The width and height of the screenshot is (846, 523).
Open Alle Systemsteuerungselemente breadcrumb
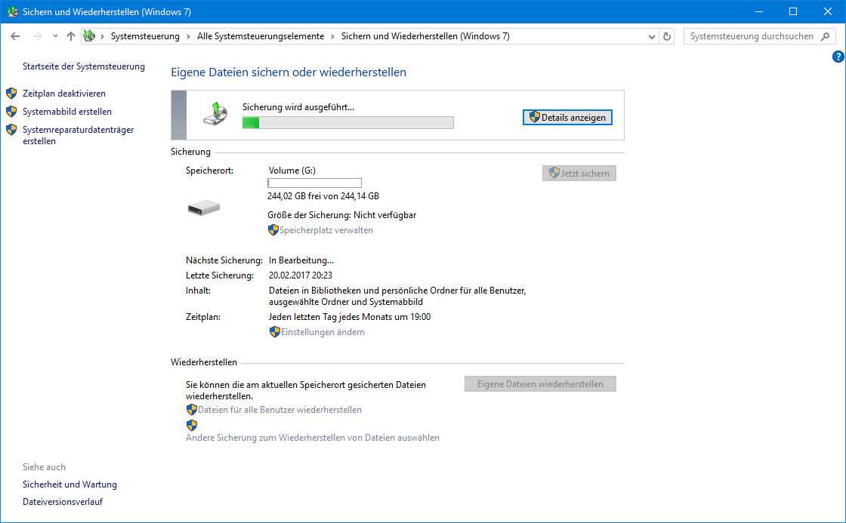pos(261,36)
